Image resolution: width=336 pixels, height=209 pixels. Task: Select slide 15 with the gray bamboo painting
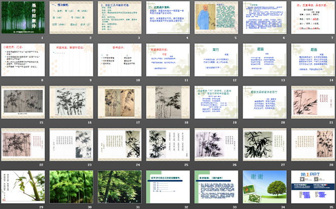click(x=23, y=102)
